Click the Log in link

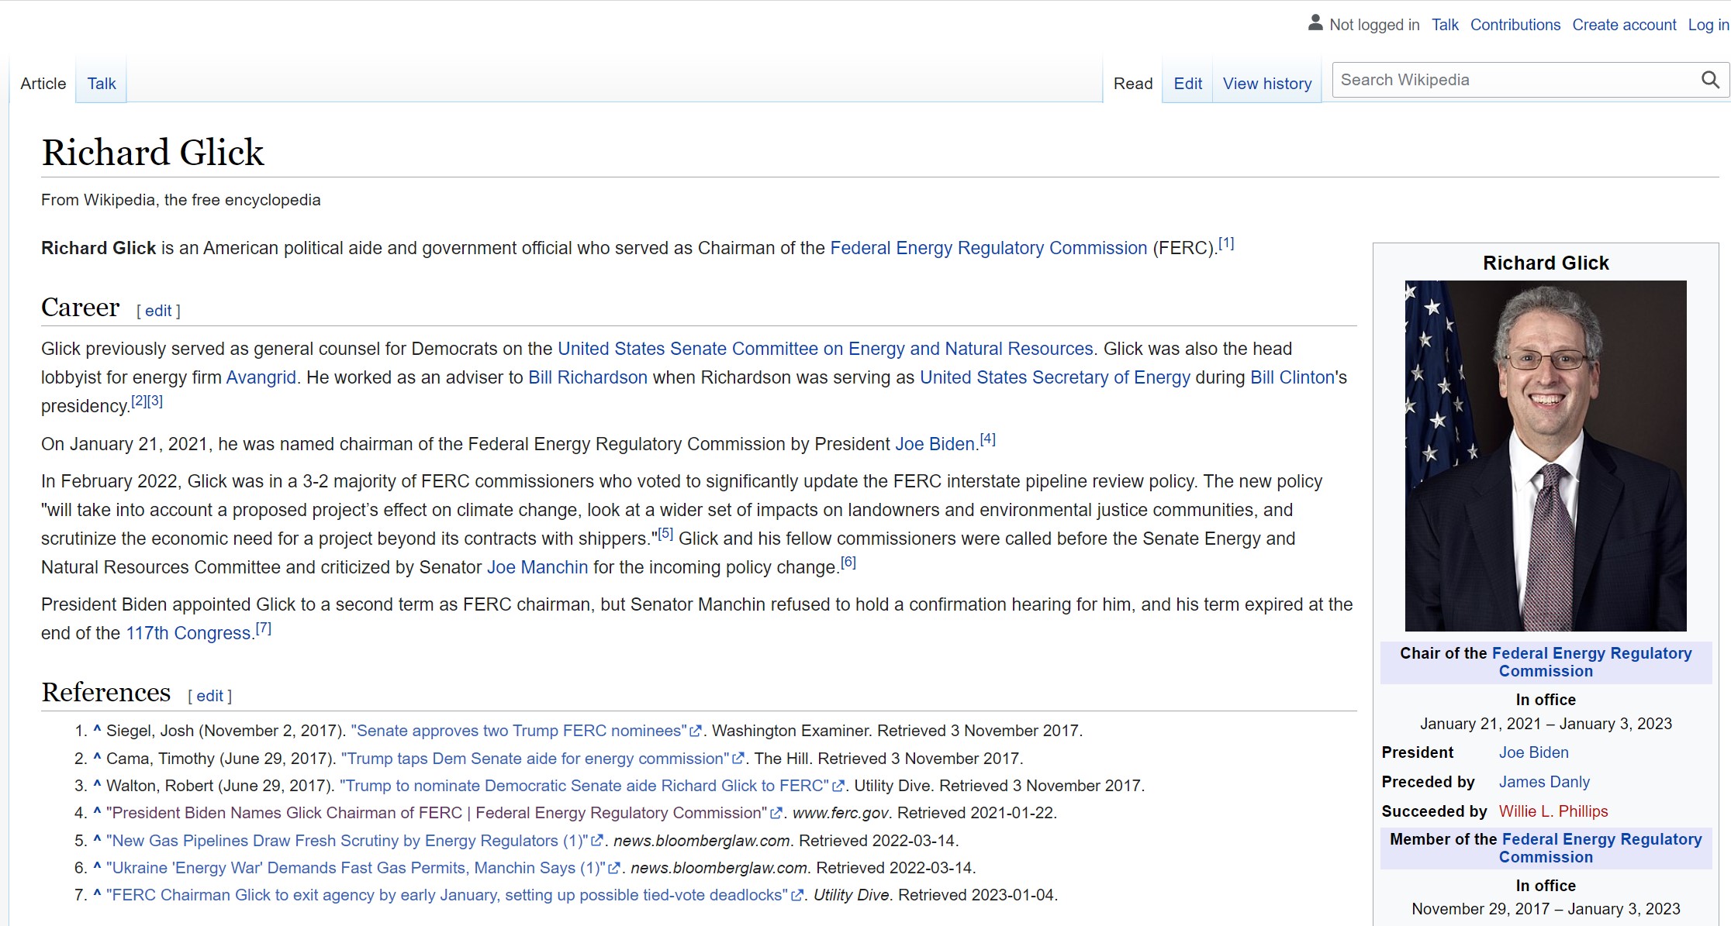(x=1709, y=25)
